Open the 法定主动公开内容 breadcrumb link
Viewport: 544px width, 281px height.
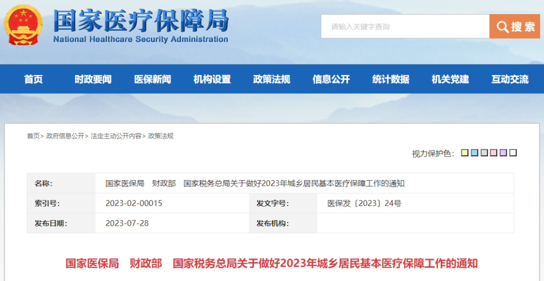116,136
